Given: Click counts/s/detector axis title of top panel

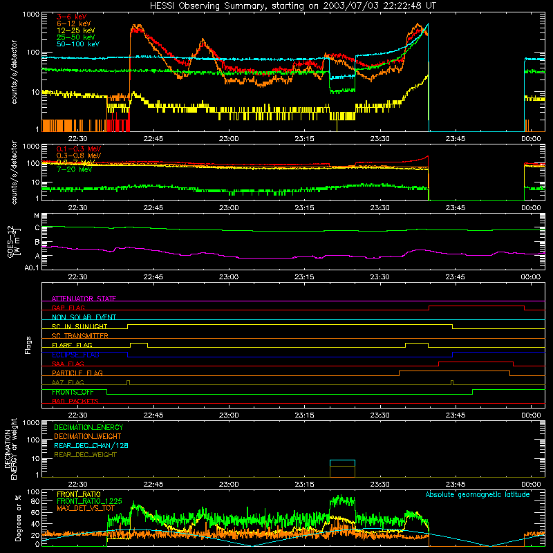Looking at the screenshot, I should pyautogui.click(x=14, y=72).
